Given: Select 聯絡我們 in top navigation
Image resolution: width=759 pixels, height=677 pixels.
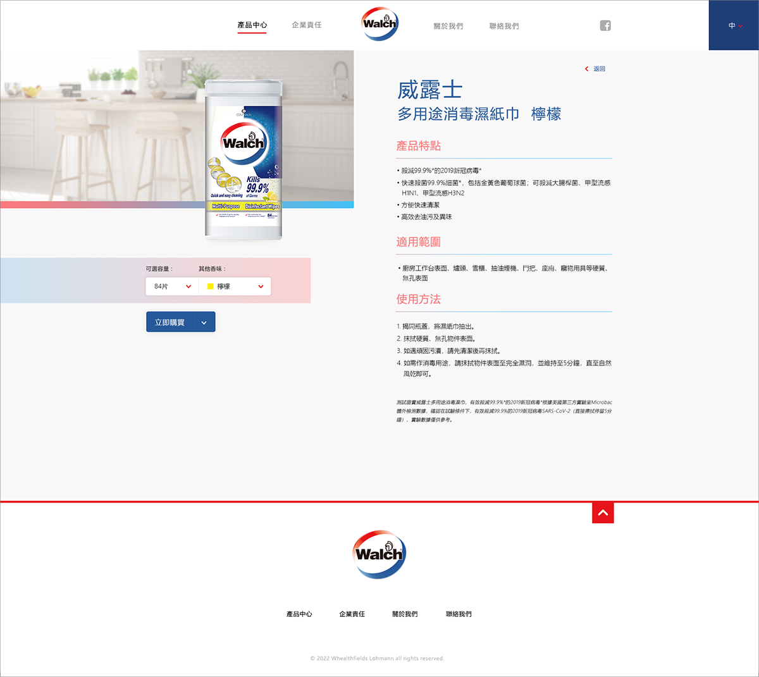Looking at the screenshot, I should tap(503, 26).
